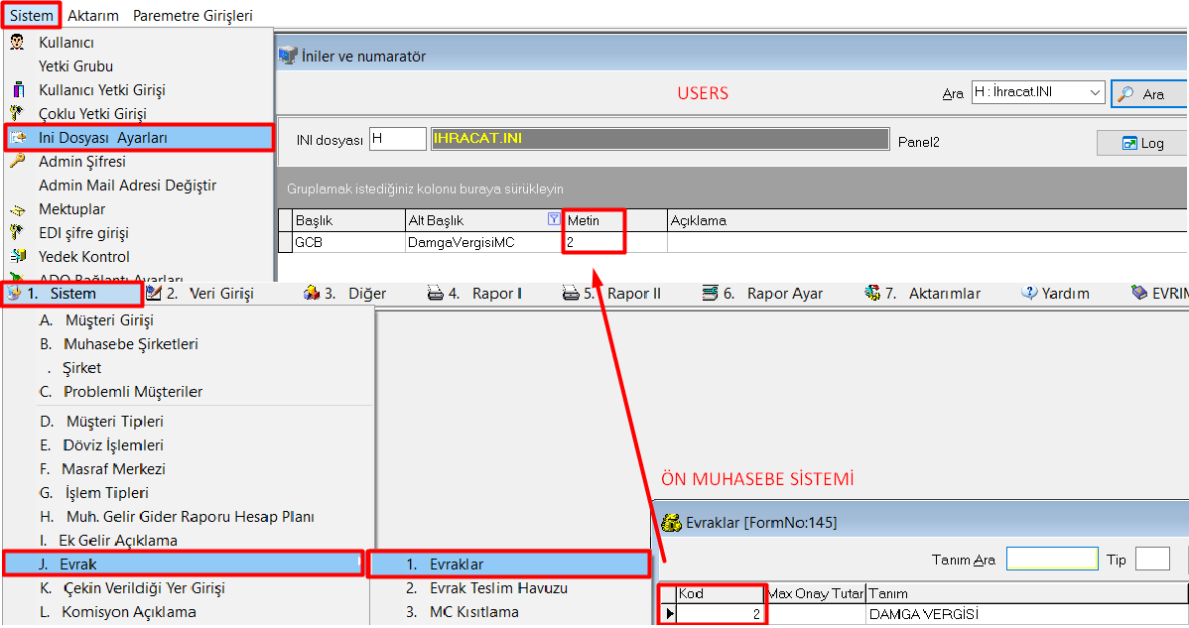Click the Kullanıcı user icon

coord(17,43)
